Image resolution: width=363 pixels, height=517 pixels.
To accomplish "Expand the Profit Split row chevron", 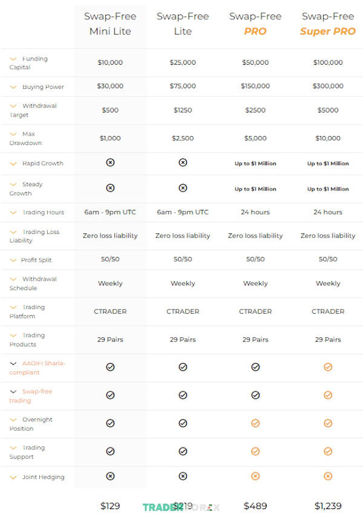I will click(13, 260).
